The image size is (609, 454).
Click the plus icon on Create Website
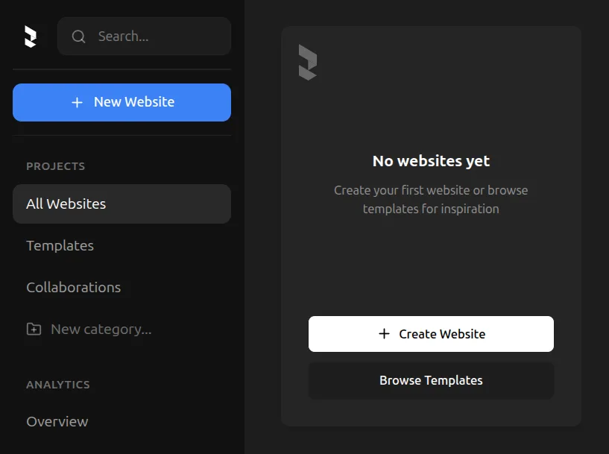(384, 334)
